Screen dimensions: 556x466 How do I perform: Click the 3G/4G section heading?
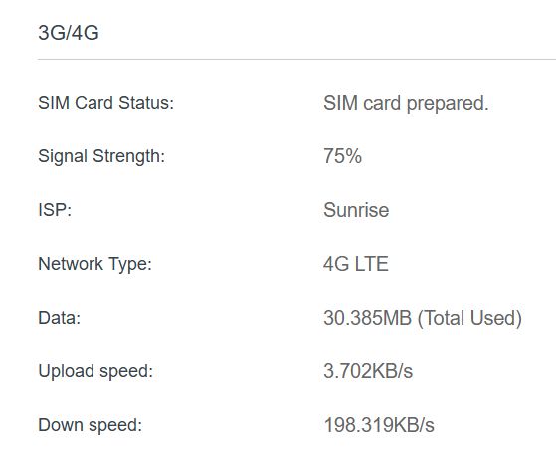[69, 33]
